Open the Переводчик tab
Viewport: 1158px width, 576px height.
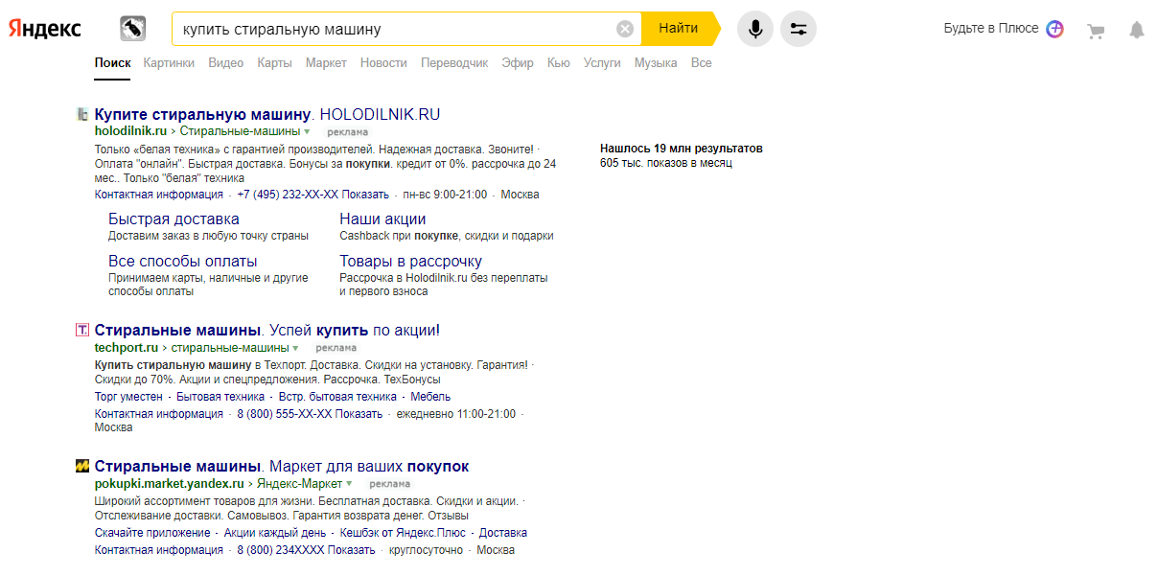point(454,63)
